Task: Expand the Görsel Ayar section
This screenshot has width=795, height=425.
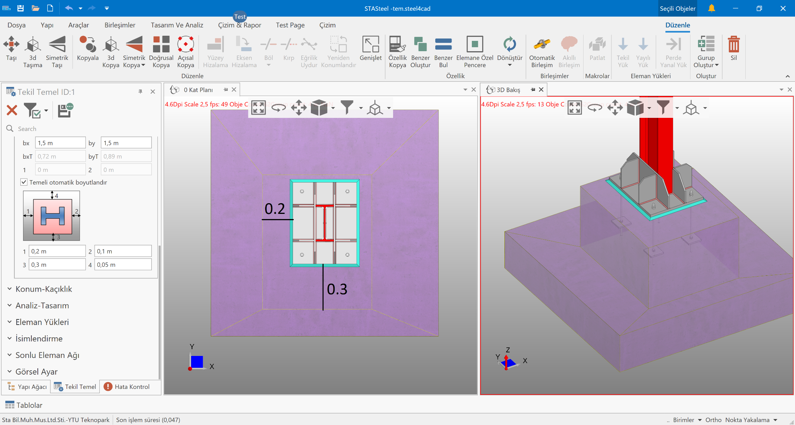Action: click(37, 371)
